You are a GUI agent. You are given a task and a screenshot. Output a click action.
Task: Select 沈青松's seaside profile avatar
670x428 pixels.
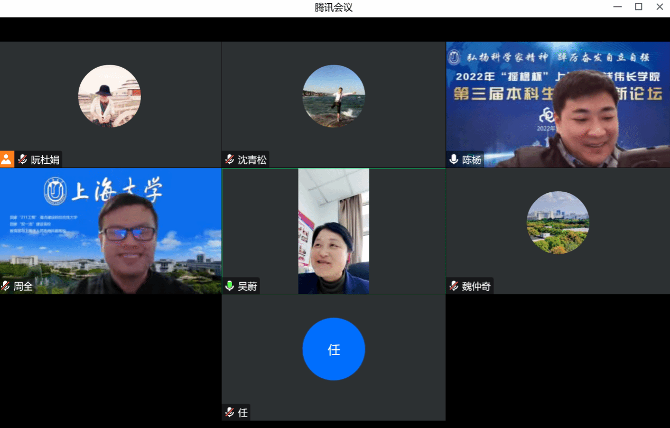(x=333, y=96)
